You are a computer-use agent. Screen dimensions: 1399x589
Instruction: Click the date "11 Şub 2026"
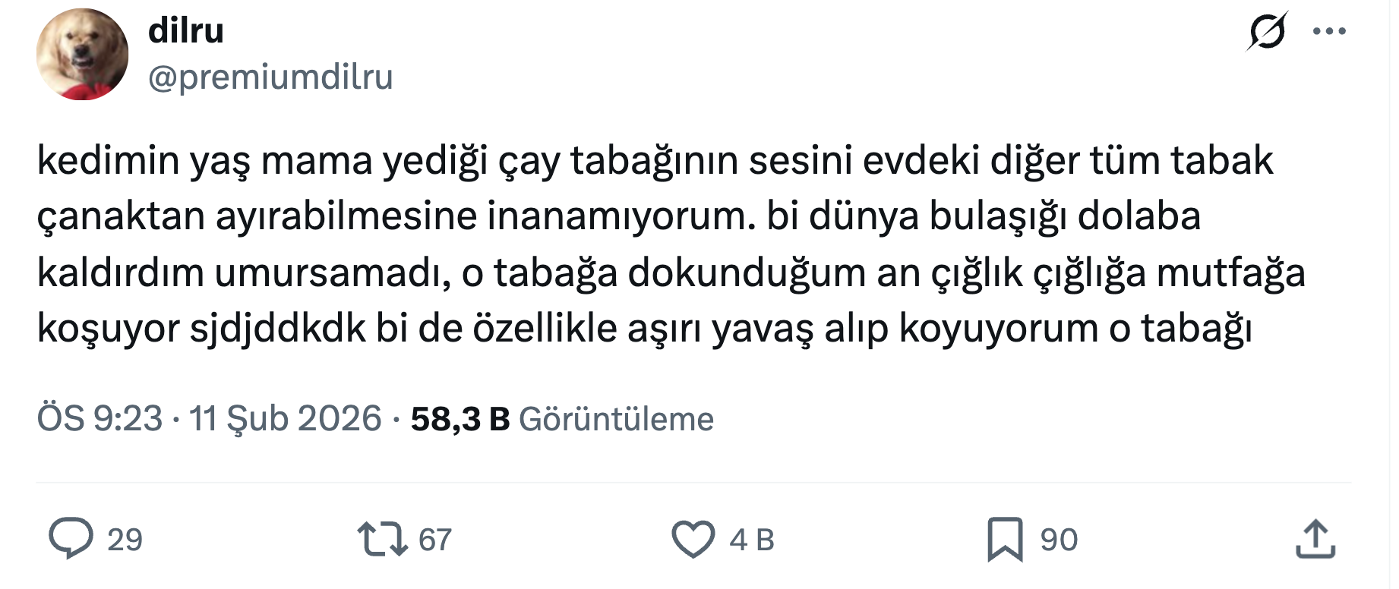[285, 419]
